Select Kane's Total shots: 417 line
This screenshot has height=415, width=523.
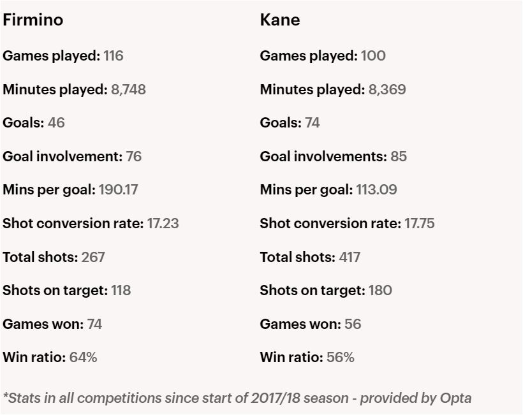pos(310,258)
